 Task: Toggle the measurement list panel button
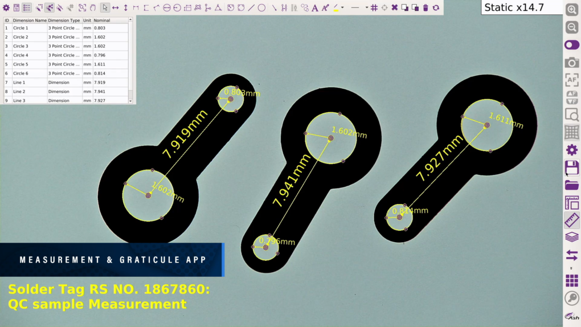pyautogui.click(x=27, y=8)
